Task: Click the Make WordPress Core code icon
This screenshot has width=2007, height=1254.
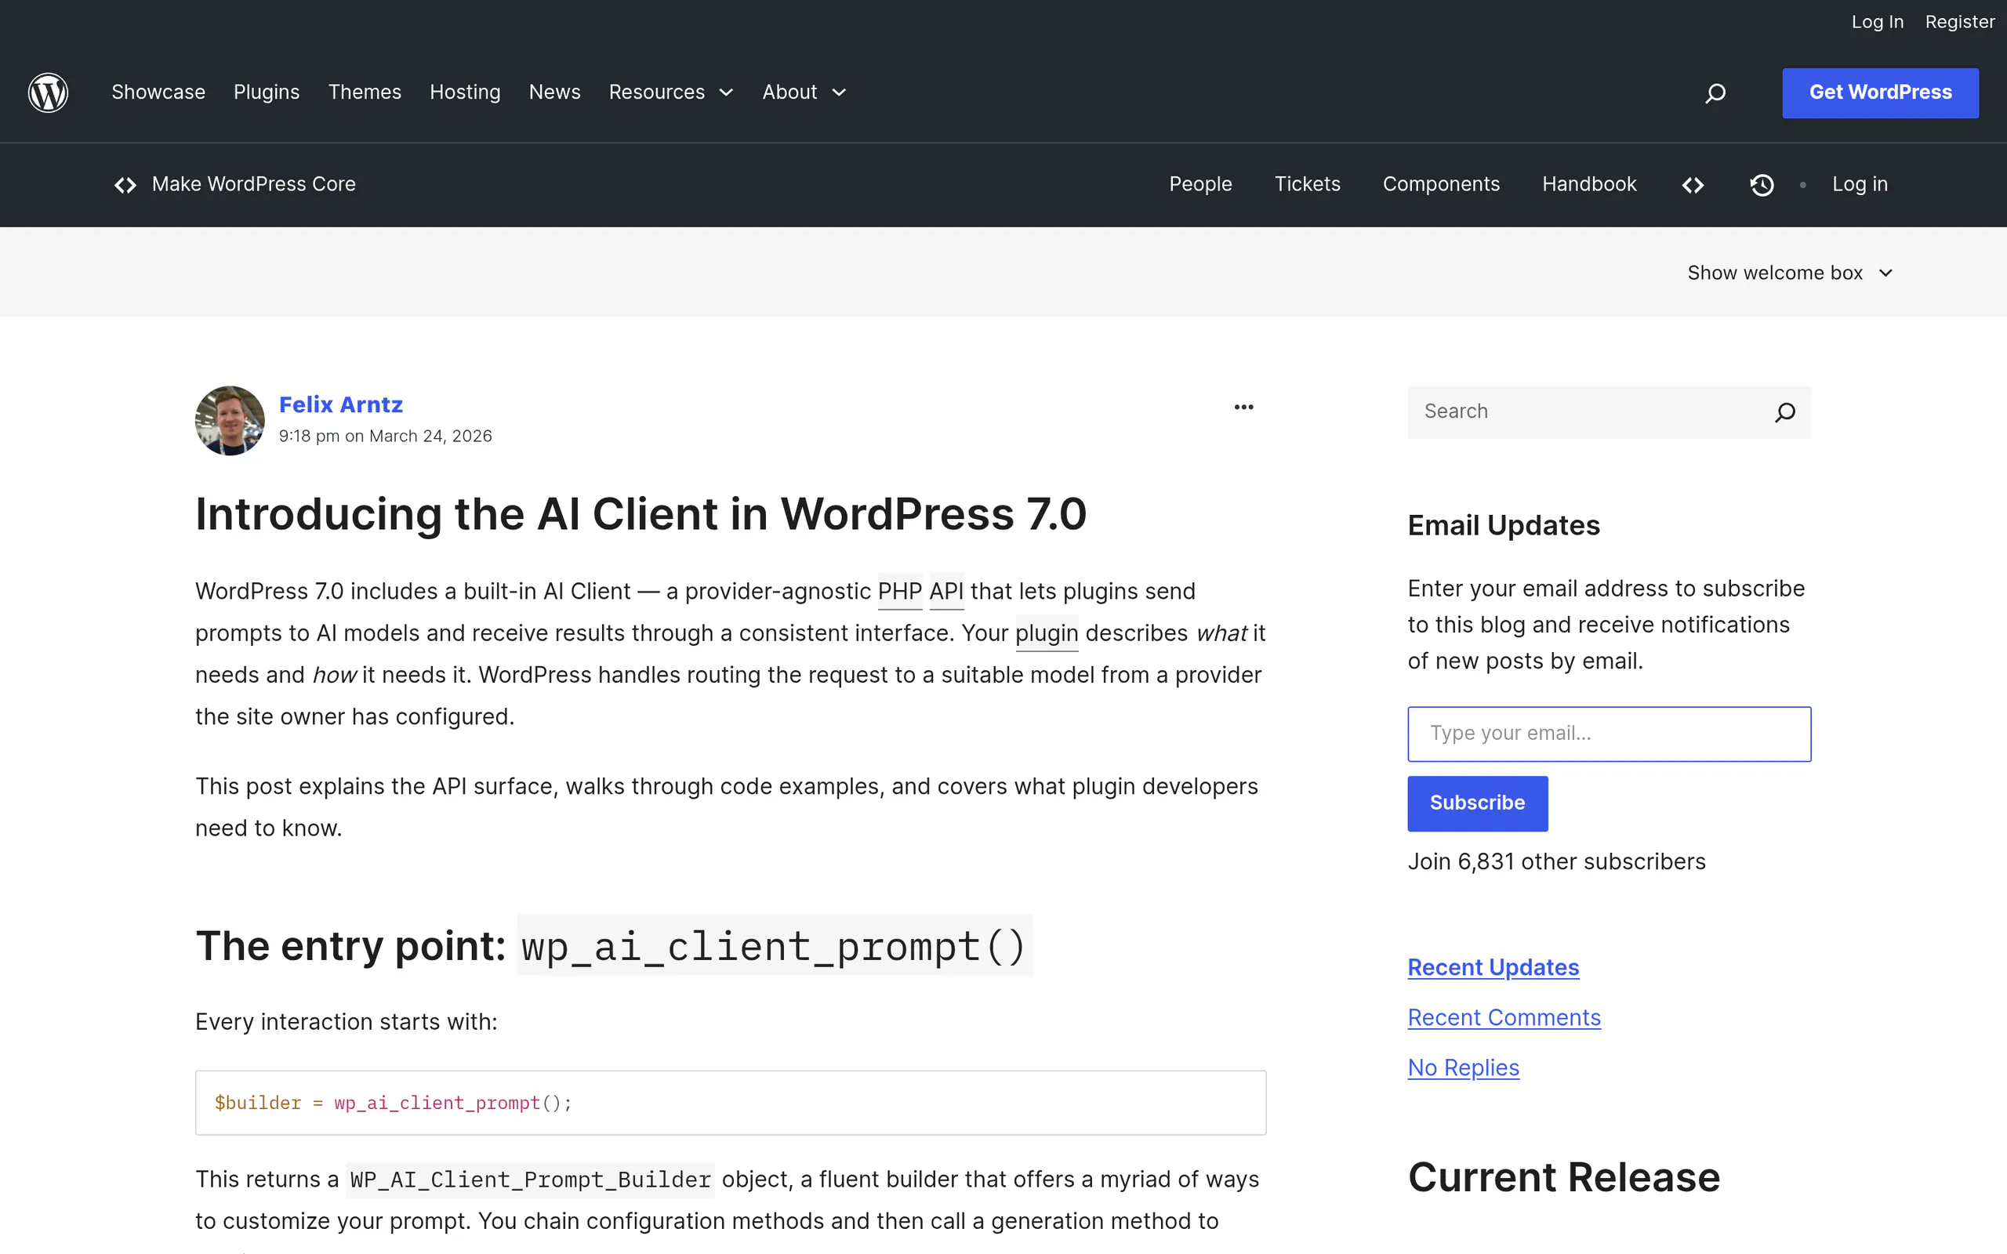Action: point(125,185)
